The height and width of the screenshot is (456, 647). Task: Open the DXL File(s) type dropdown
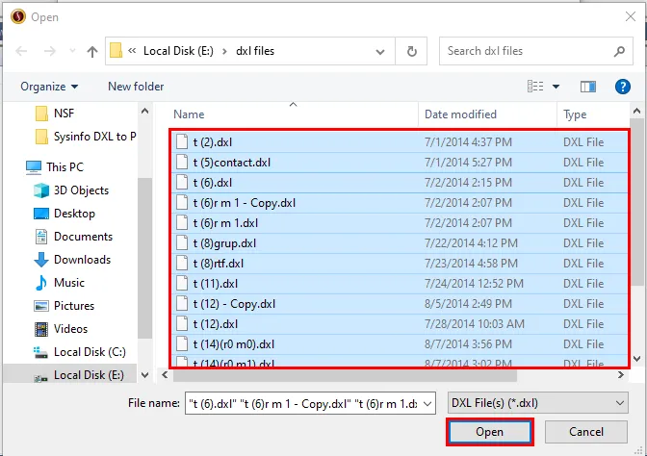[537, 404]
